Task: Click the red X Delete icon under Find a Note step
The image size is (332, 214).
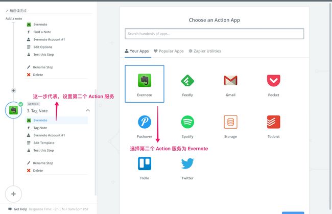Action: [x=29, y=75]
